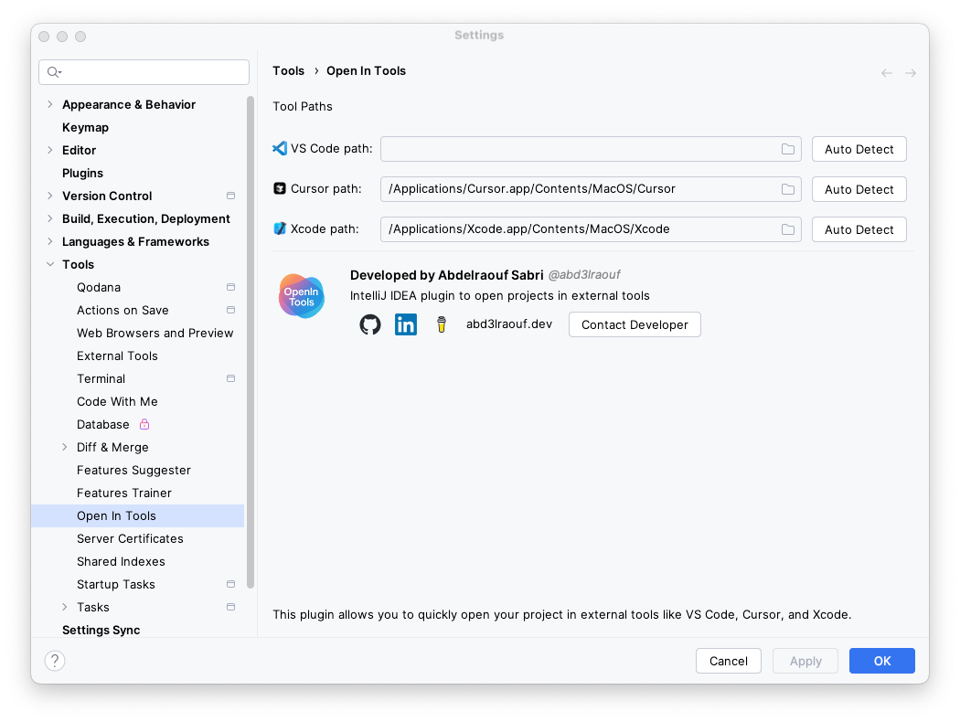
Task: Click the Cursor app icon next to Cursor path
Action: click(278, 188)
